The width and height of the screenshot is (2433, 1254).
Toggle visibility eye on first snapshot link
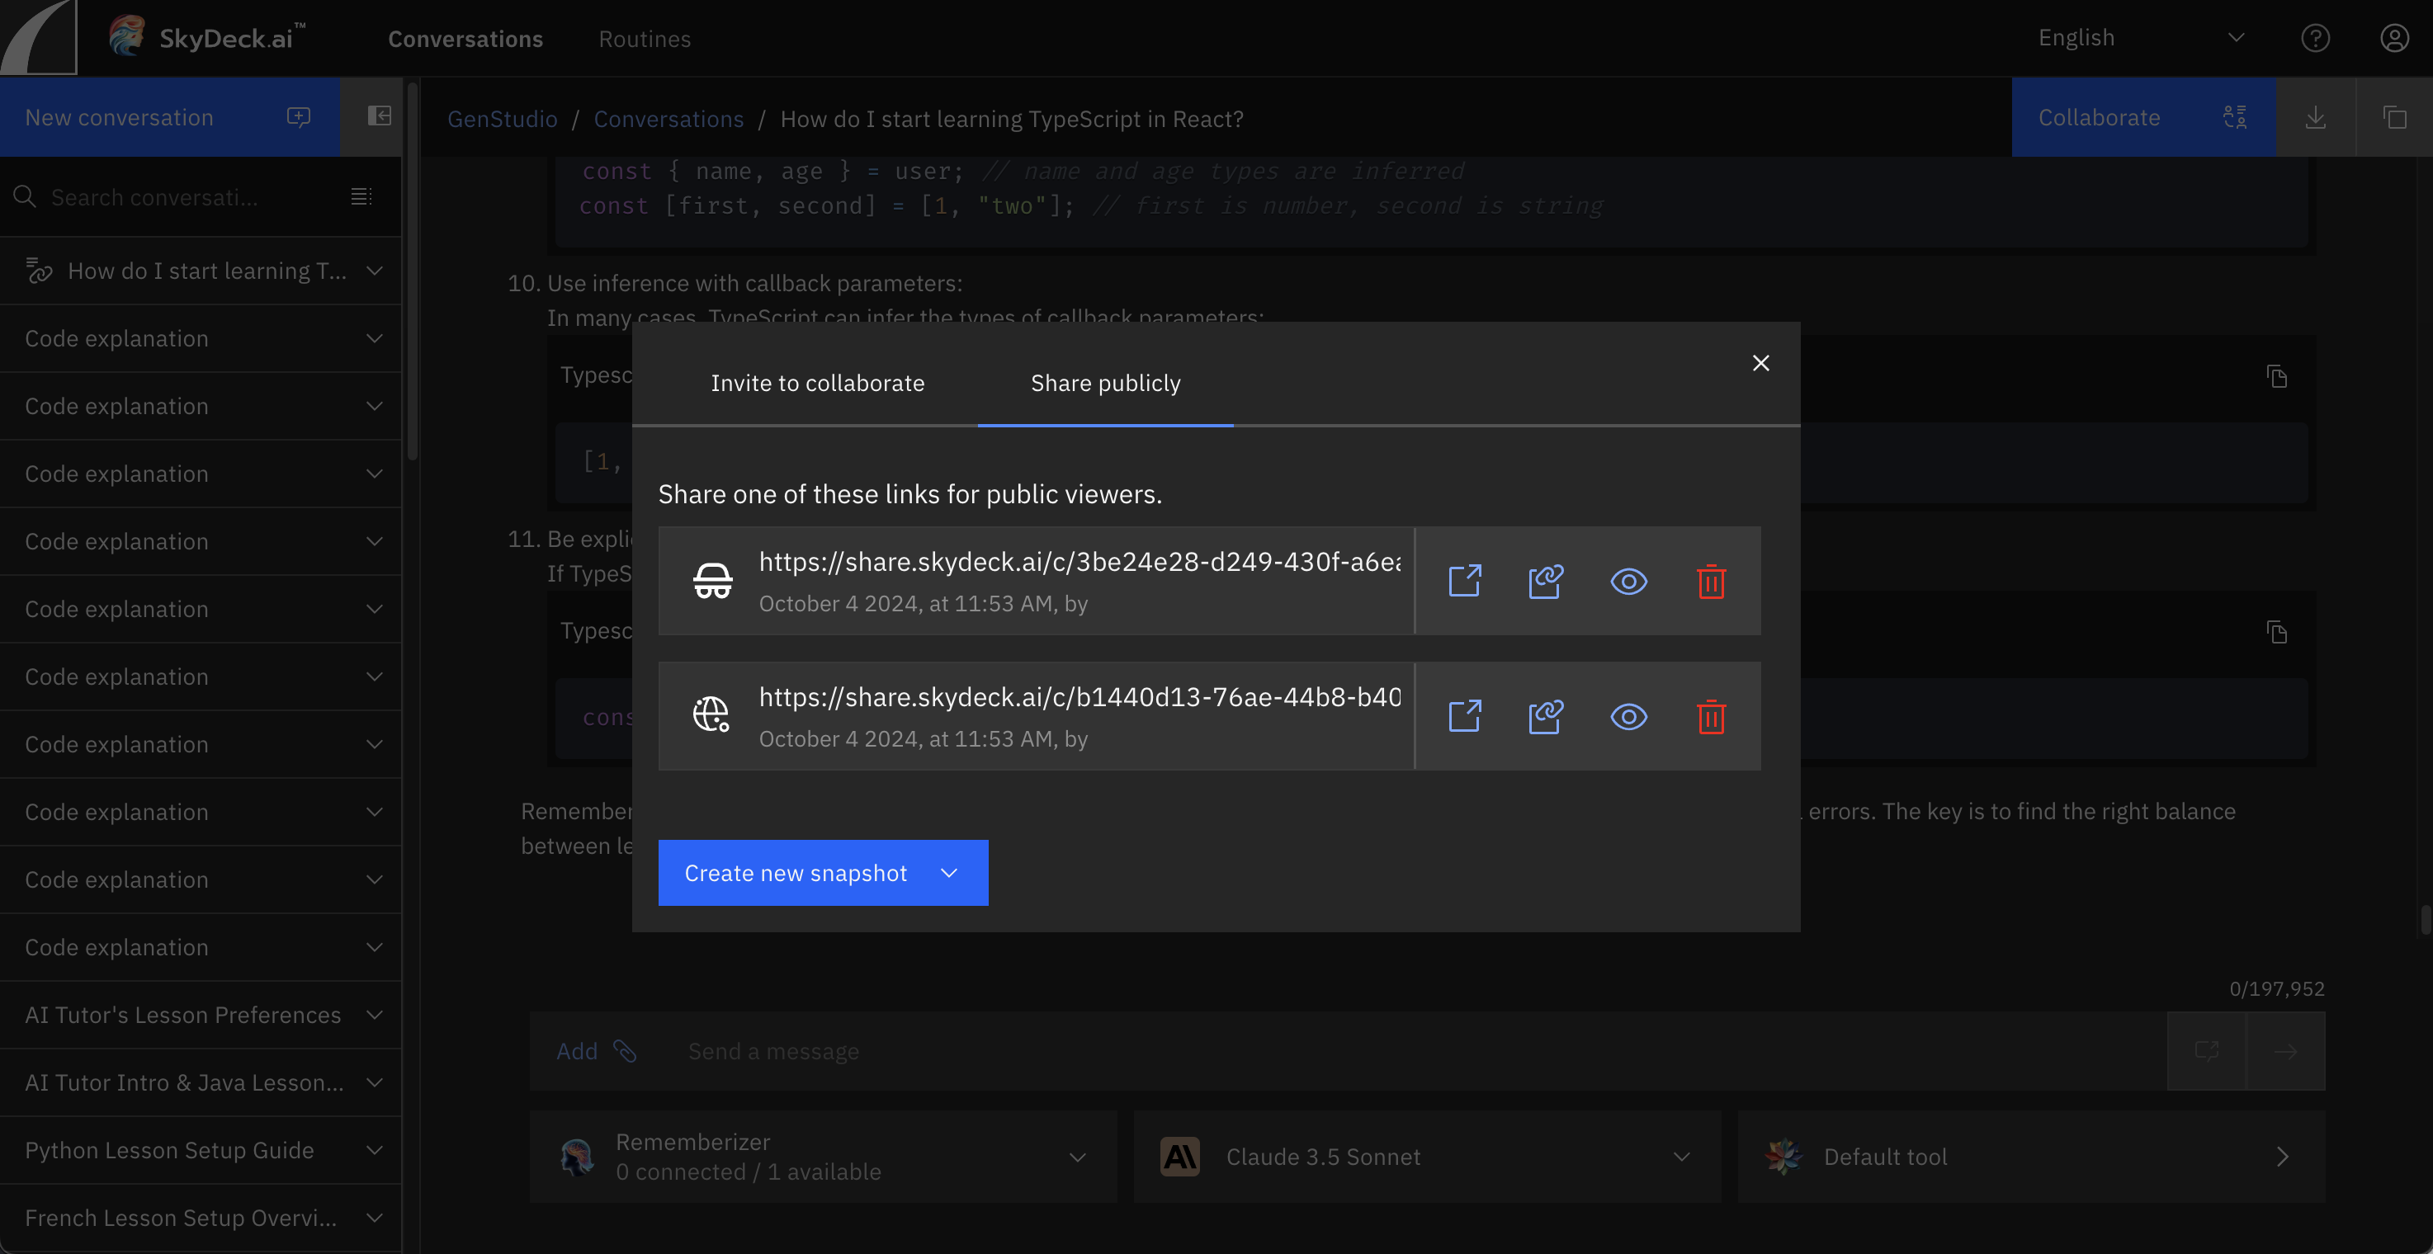[1628, 581]
